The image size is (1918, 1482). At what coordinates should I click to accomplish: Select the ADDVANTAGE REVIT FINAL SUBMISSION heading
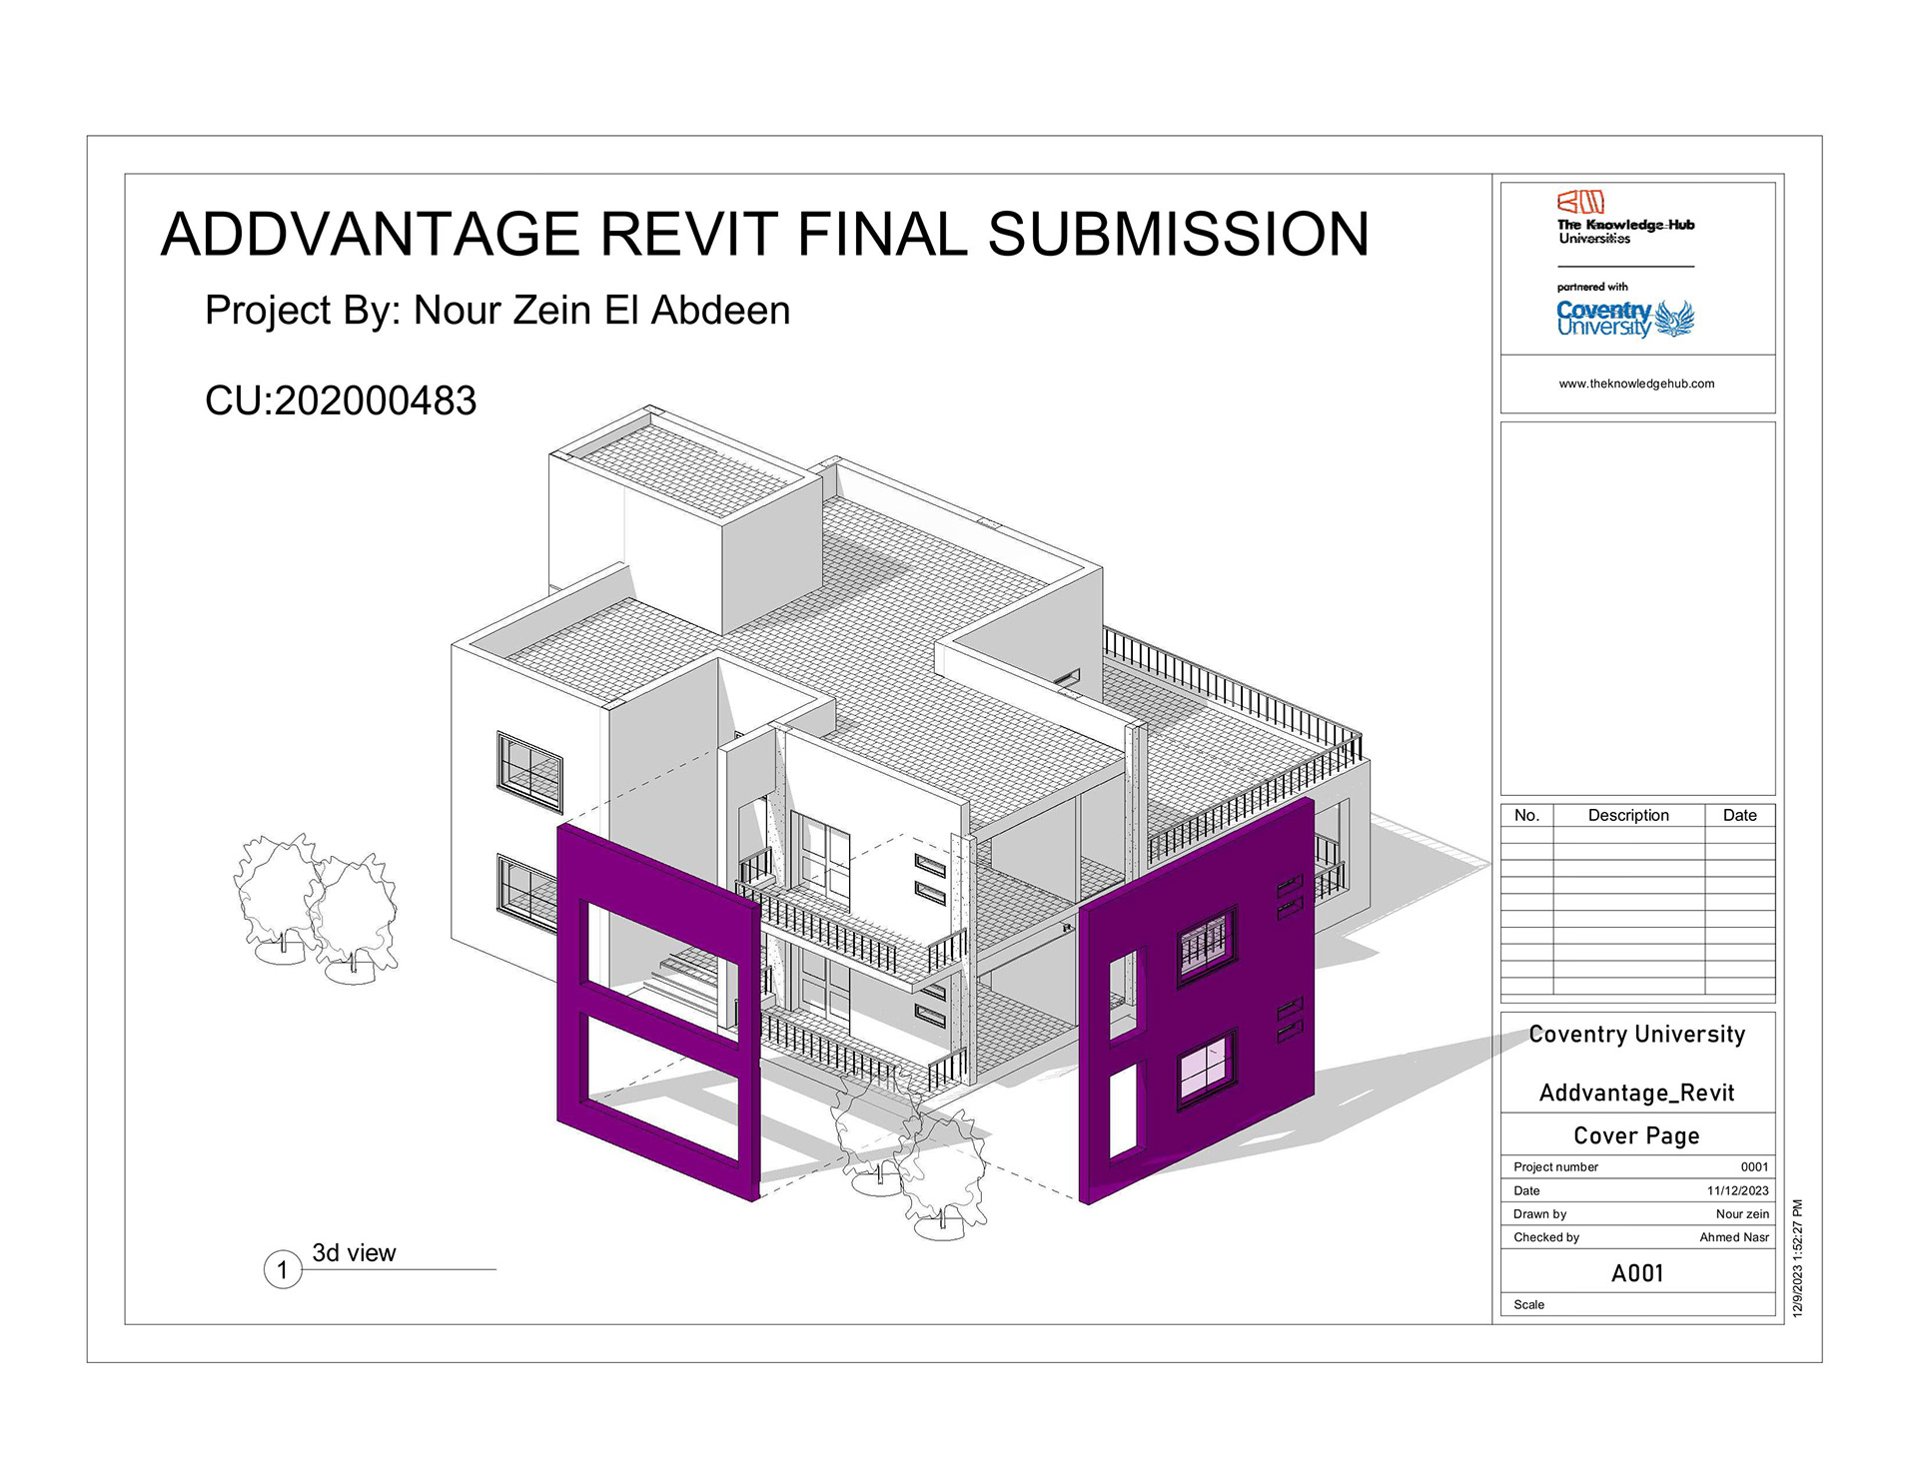(x=764, y=235)
